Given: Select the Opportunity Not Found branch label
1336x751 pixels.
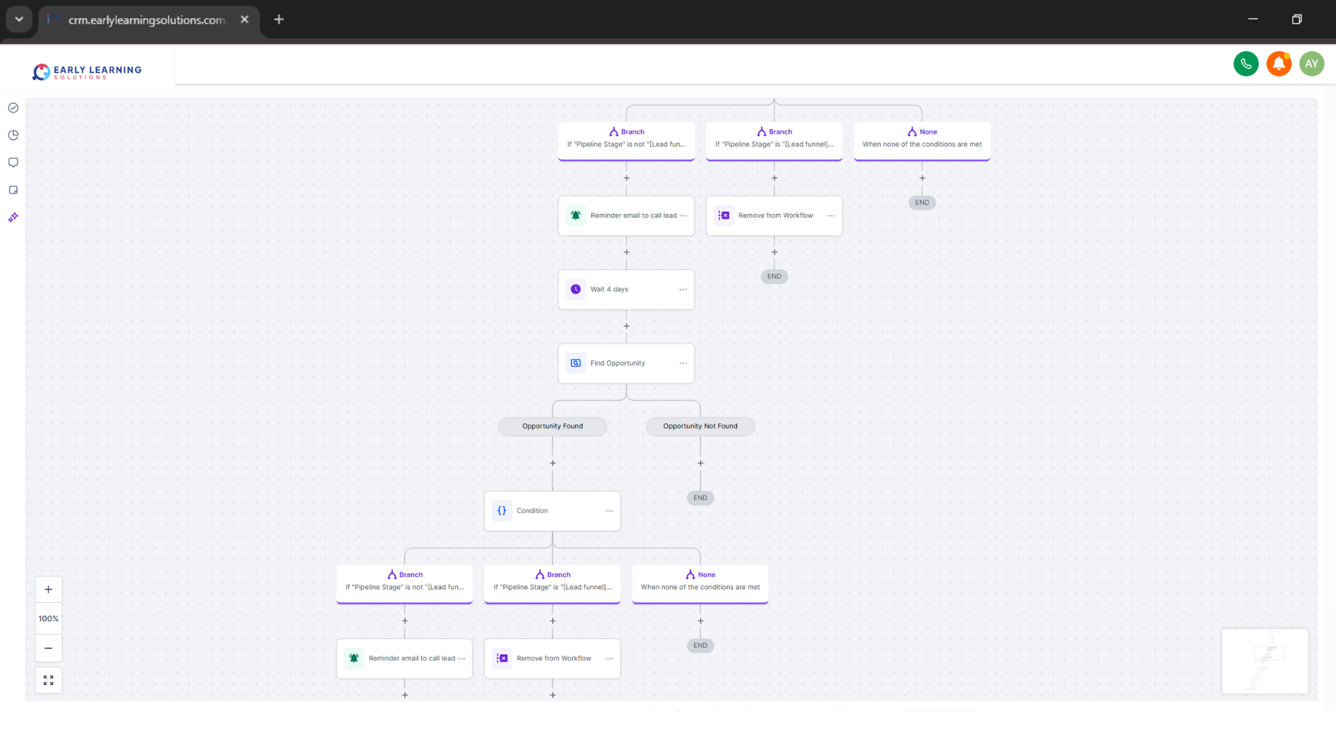Looking at the screenshot, I should pyautogui.click(x=700, y=426).
